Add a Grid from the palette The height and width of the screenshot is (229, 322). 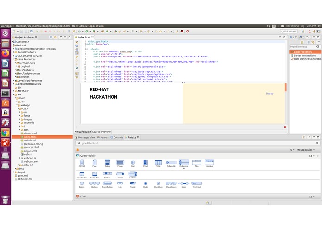click(x=133, y=164)
